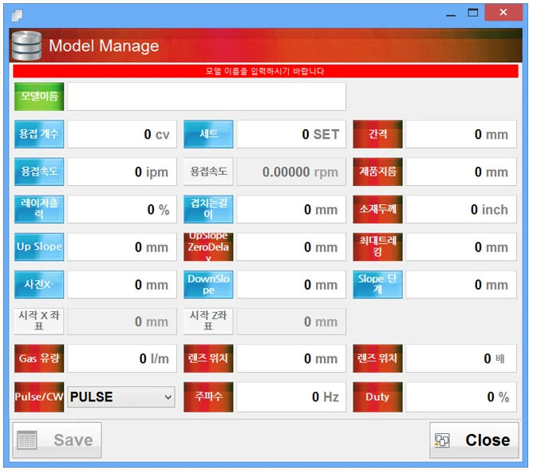Click the Up Slope label button
The height and width of the screenshot is (470, 533).
click(x=39, y=247)
